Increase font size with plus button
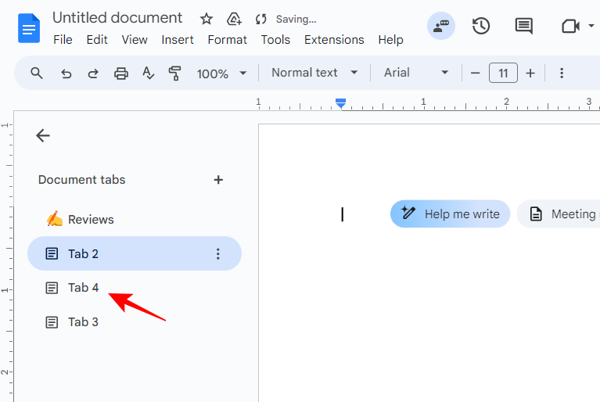600x402 pixels. [530, 73]
